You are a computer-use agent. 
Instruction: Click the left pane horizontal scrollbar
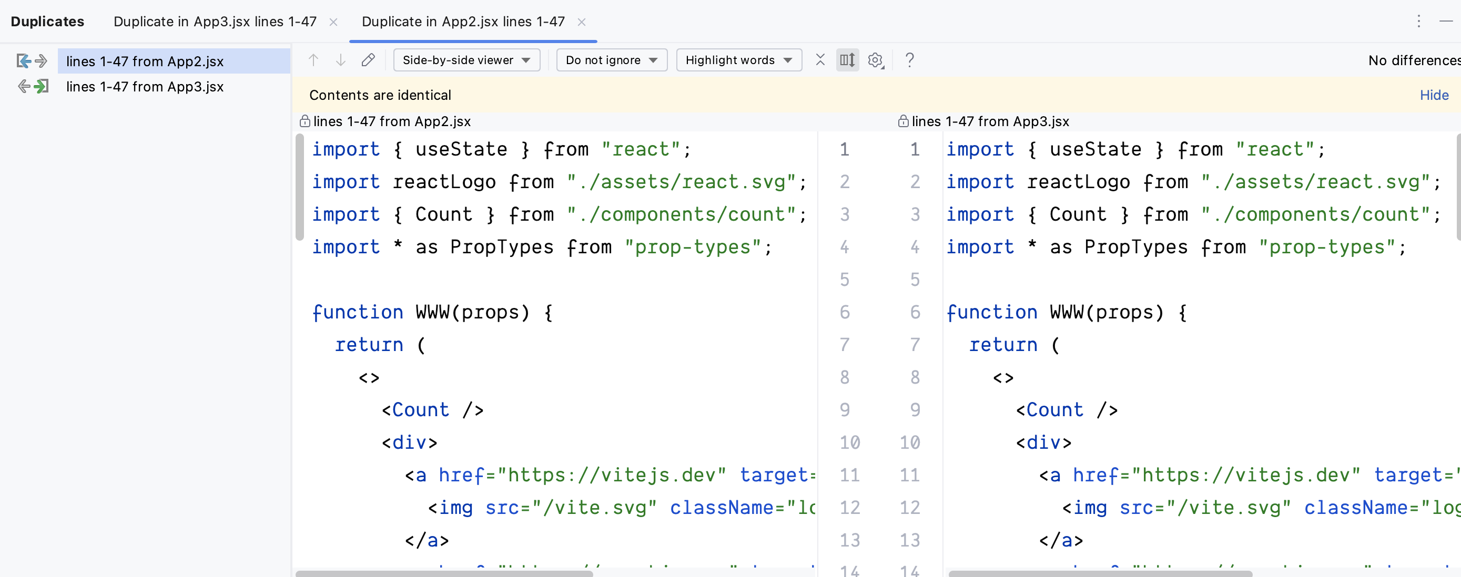click(444, 573)
